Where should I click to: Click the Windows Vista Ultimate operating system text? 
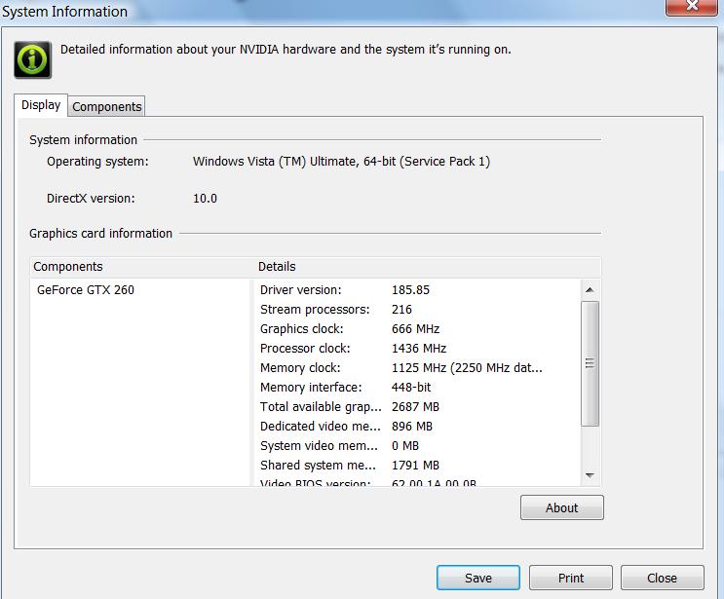point(342,162)
